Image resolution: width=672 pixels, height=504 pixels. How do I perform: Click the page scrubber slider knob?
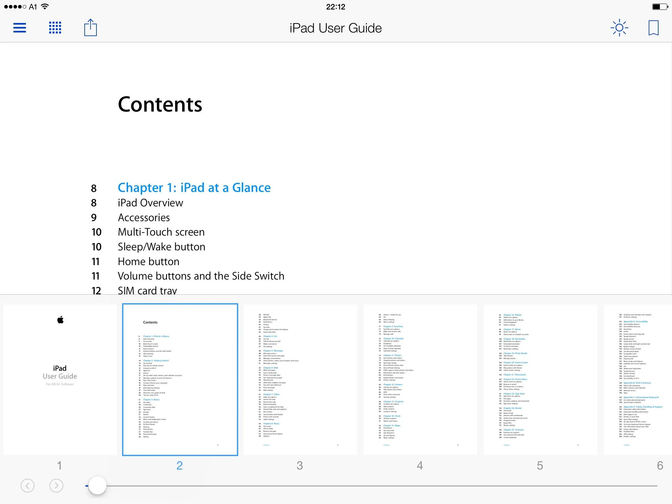pos(97,485)
